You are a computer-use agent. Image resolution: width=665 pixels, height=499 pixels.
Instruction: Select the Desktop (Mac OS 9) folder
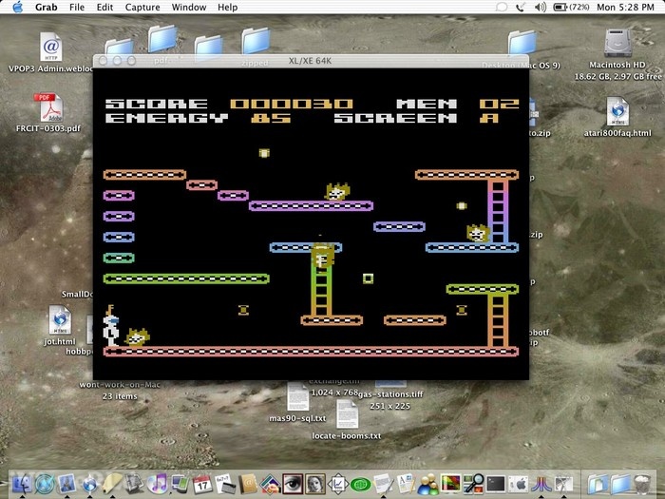(x=522, y=44)
